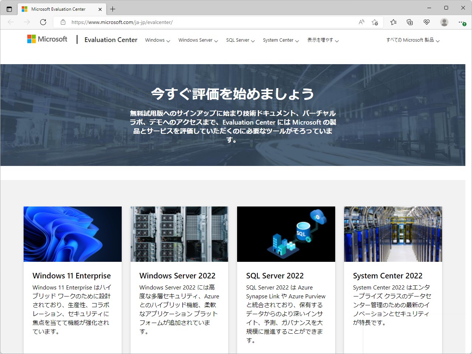Select the Microsoft Evaluation Center tab

pyautogui.click(x=59, y=9)
